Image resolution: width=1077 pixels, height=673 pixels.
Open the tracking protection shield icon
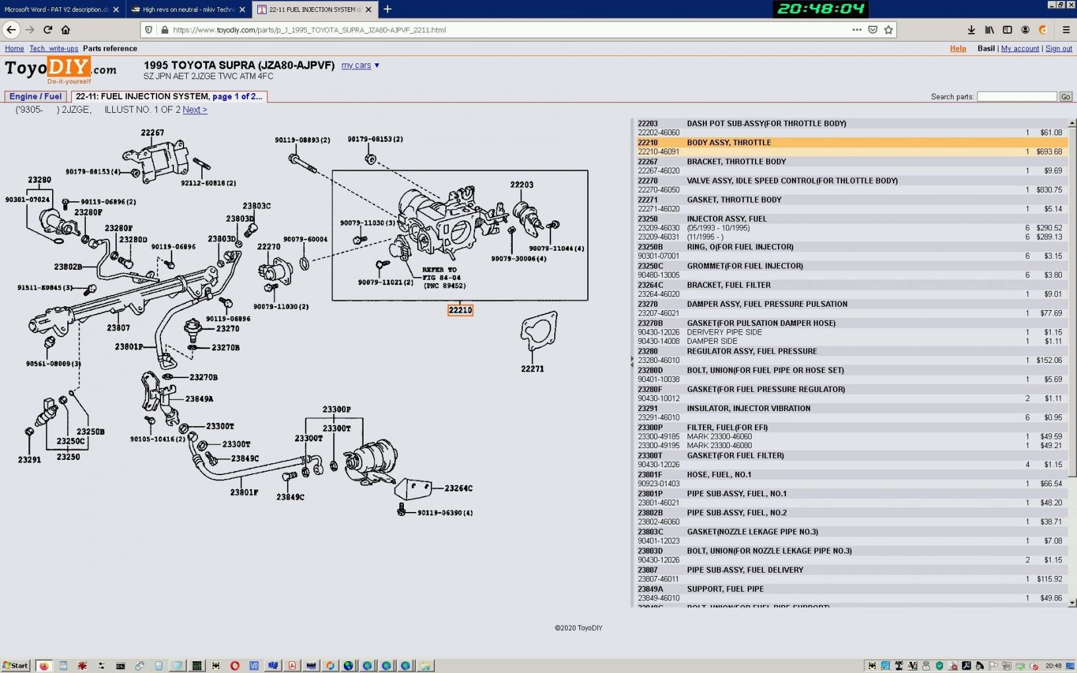148,30
